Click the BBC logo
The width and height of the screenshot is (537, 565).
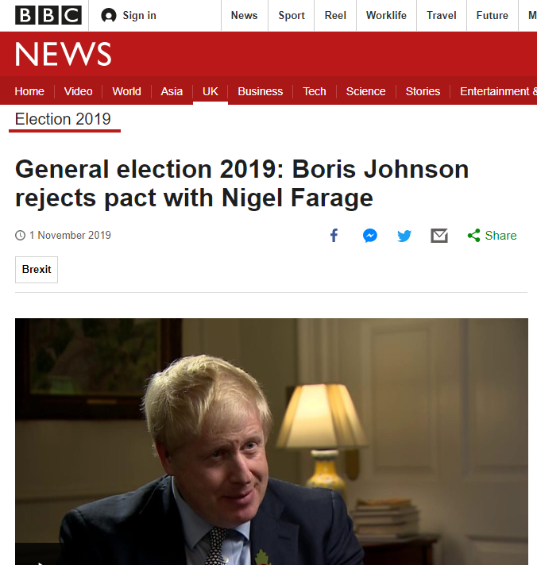48,15
